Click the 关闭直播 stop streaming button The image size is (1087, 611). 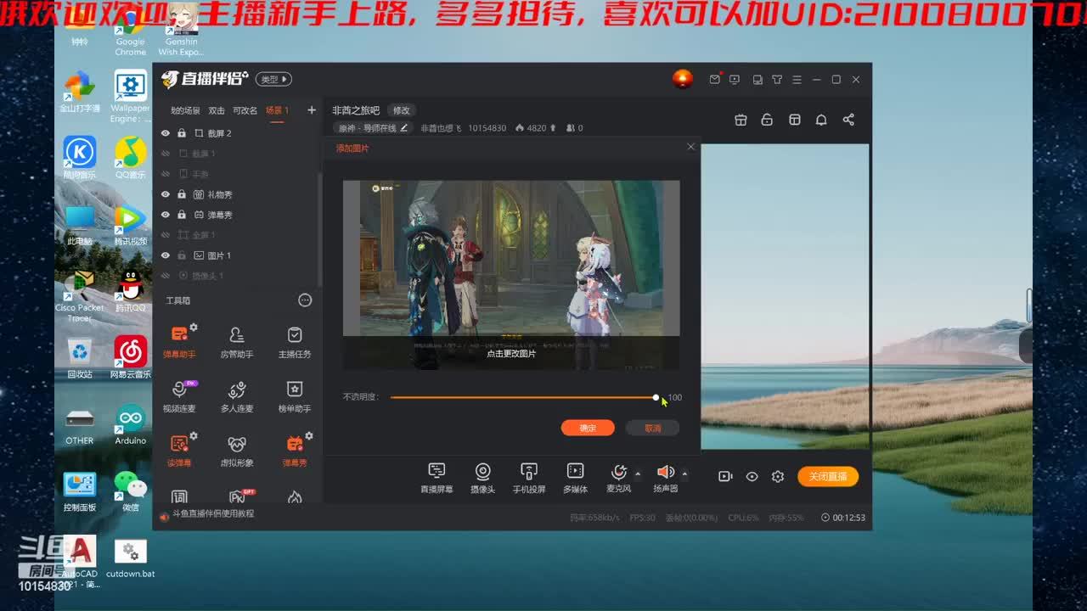[x=828, y=477]
